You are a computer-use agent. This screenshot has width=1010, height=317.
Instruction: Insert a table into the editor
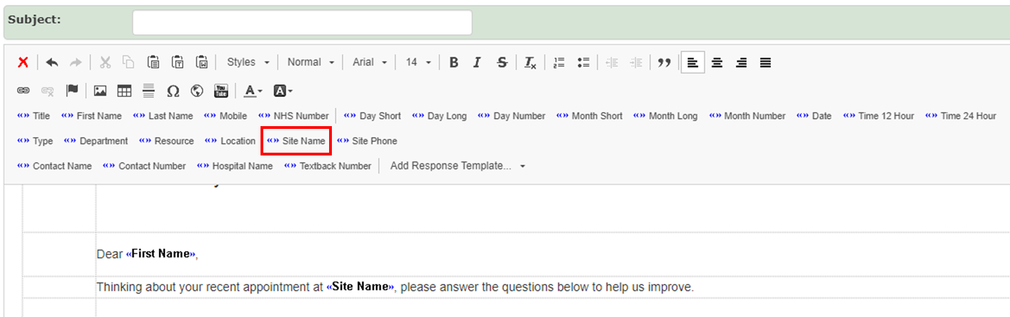coord(124,91)
